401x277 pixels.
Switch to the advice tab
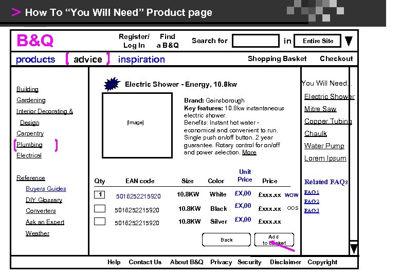(88, 60)
